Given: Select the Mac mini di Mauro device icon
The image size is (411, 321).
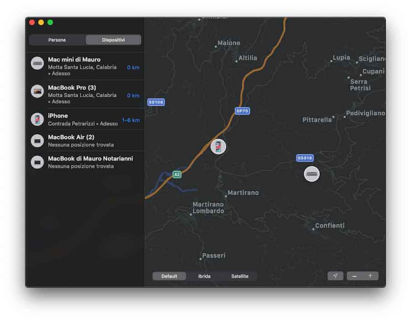Looking at the screenshot, I should (37, 63).
